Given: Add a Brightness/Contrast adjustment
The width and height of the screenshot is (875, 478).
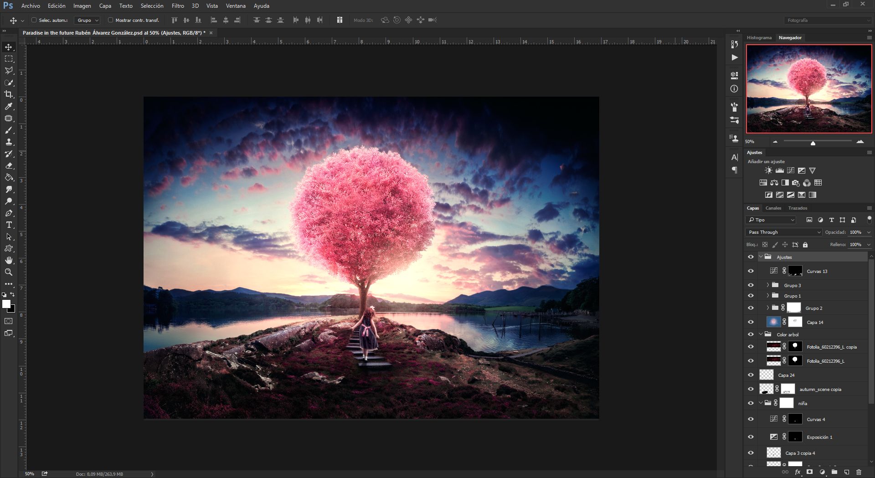Looking at the screenshot, I should coord(768,170).
